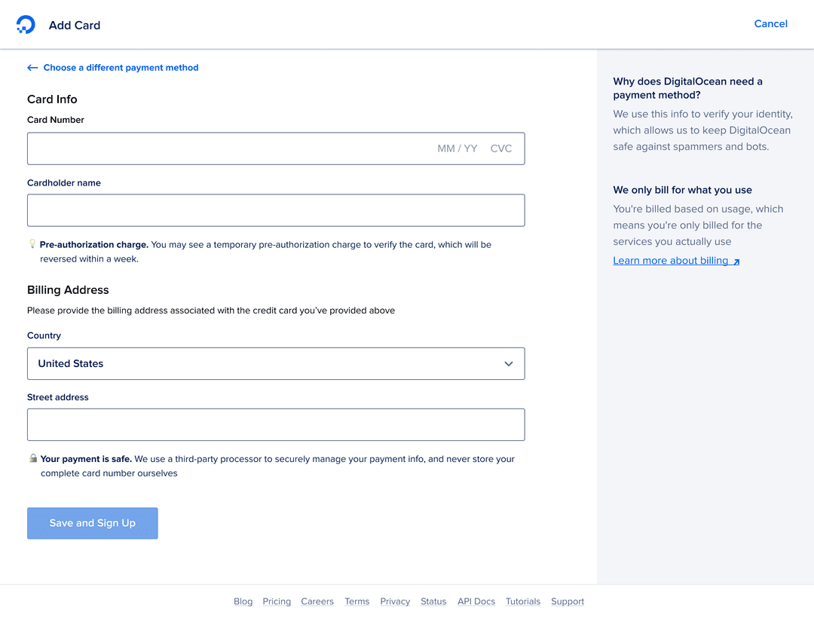This screenshot has width=814, height=618.
Task: Click the external link arrow after billing link
Action: pyautogui.click(x=735, y=260)
